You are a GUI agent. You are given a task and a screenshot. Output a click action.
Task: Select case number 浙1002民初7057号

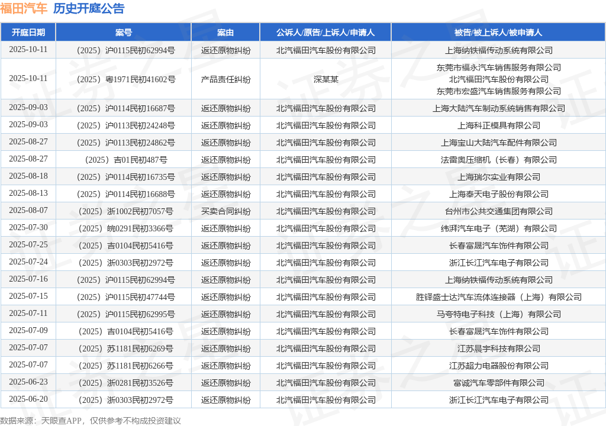[126, 211]
